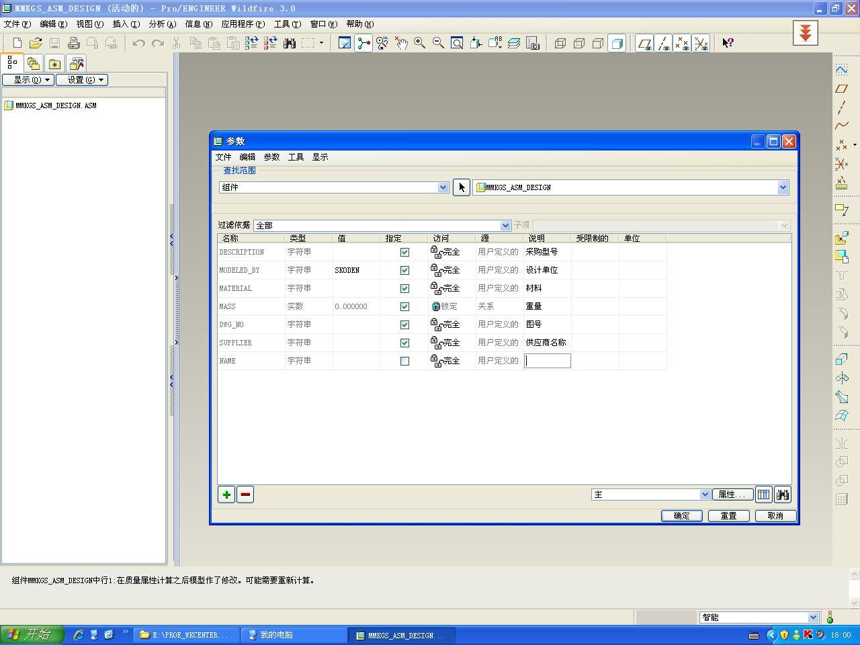Click the Zoom Out magnifier icon

click(439, 43)
